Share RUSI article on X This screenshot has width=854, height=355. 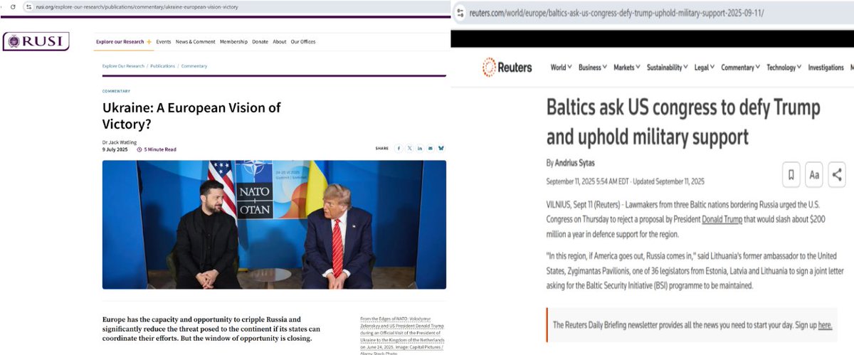[x=409, y=148]
